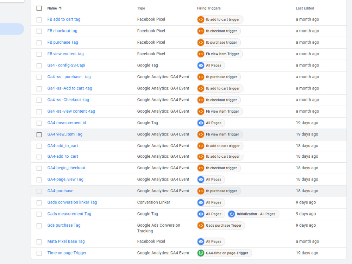The height and width of the screenshot is (264, 352).
Task: Click trigger icon in GA4-begin_checkout row
Action: click(x=201, y=168)
